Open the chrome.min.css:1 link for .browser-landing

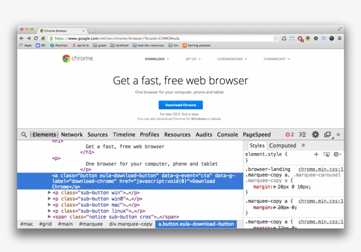tap(320, 169)
